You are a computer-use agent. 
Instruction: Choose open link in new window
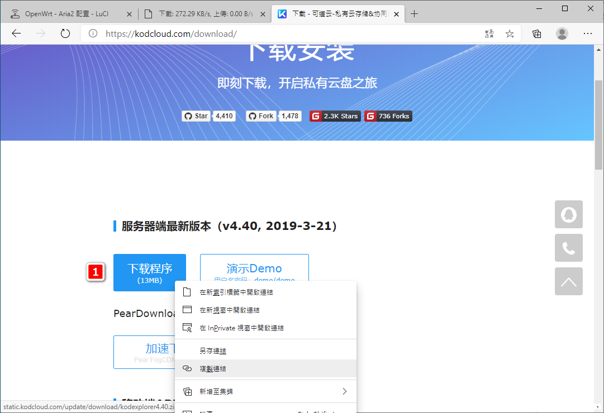pos(266,310)
